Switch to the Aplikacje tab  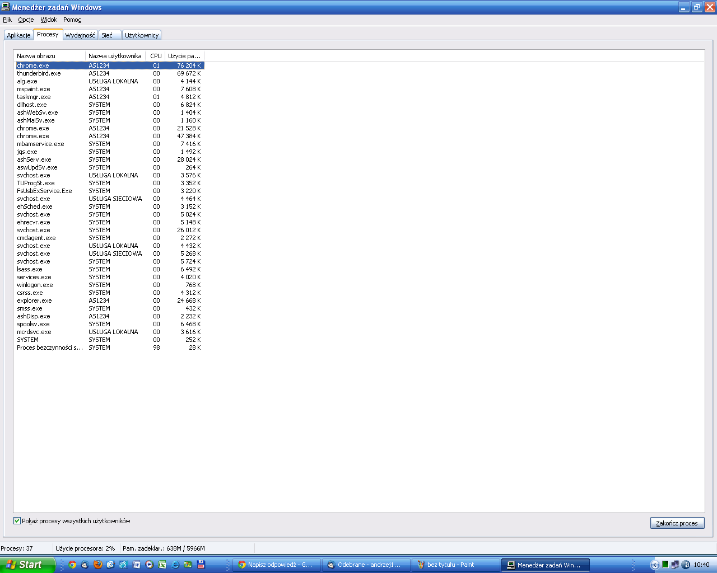coord(18,35)
